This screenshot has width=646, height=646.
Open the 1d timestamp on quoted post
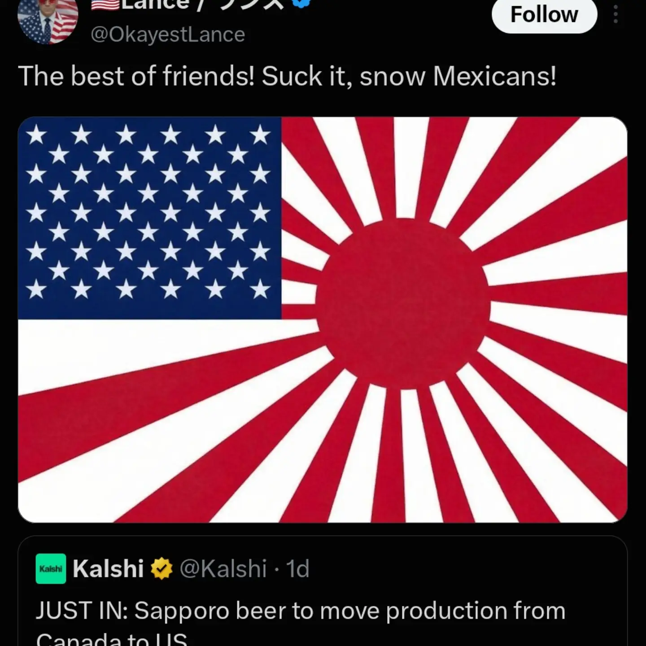(298, 569)
